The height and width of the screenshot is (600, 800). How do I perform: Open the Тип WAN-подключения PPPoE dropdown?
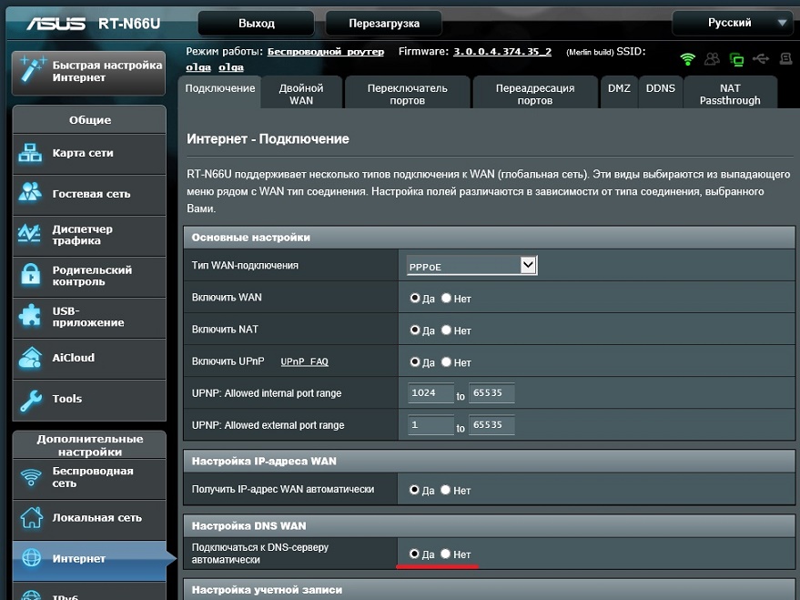[x=471, y=265]
